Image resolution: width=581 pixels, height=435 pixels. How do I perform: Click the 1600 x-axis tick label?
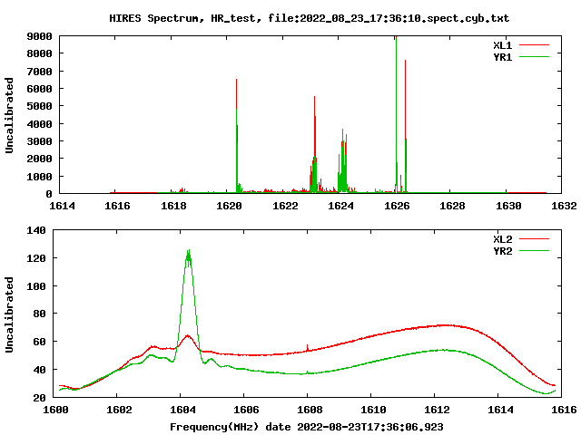coord(55,410)
